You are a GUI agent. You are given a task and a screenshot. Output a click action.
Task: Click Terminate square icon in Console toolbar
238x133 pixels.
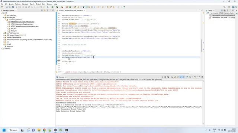(163, 77)
